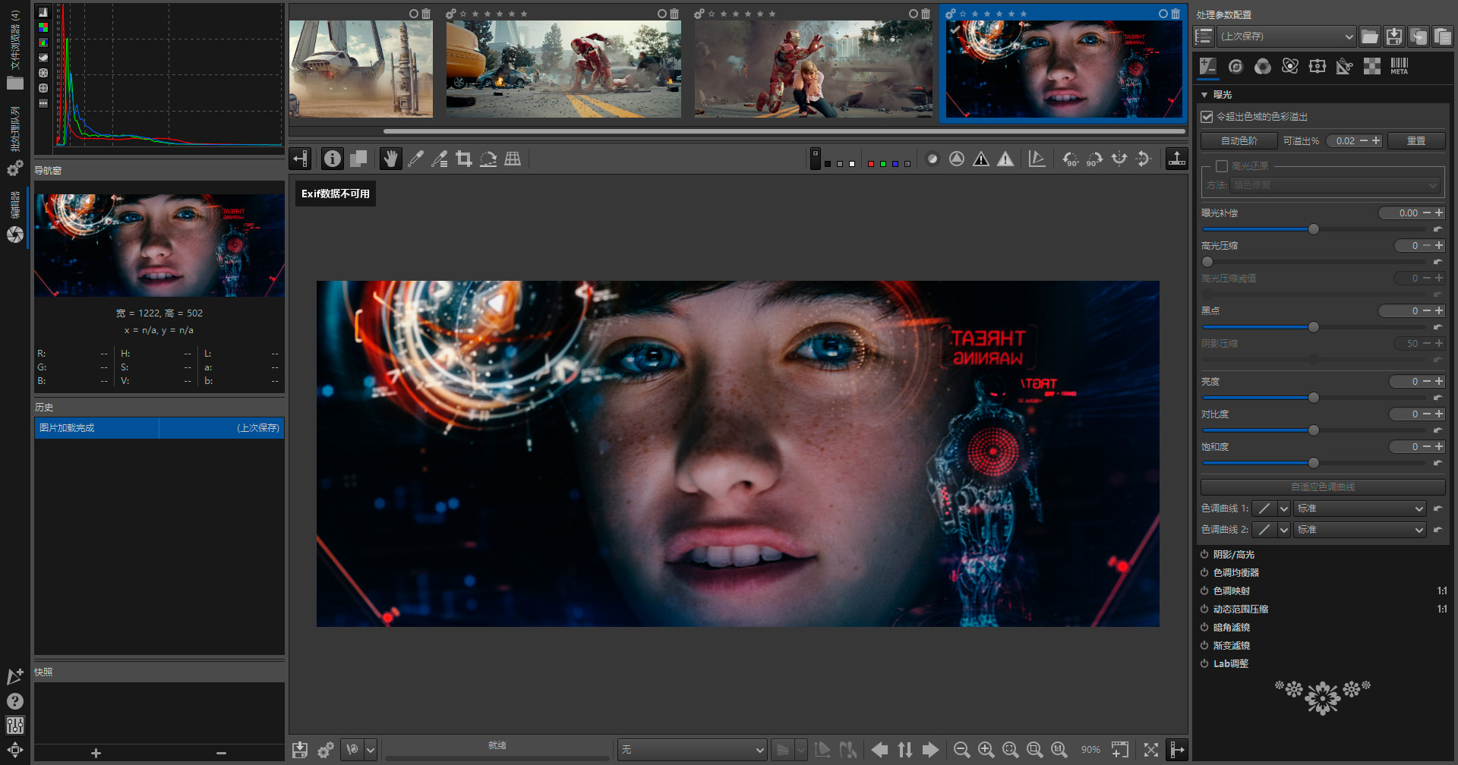1458x765 pixels.
Task: Activate the crop selection tool
Action: pos(464,159)
